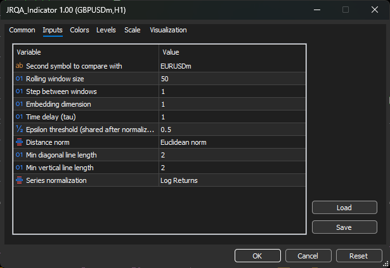
Task: Select the 'Rolling window size' label
Action: 55,79
